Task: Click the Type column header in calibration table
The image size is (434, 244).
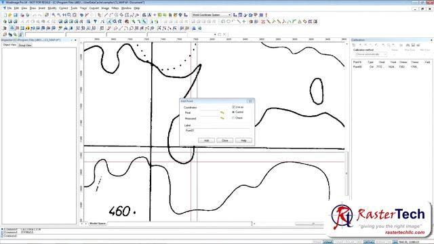Action: (x=371, y=62)
